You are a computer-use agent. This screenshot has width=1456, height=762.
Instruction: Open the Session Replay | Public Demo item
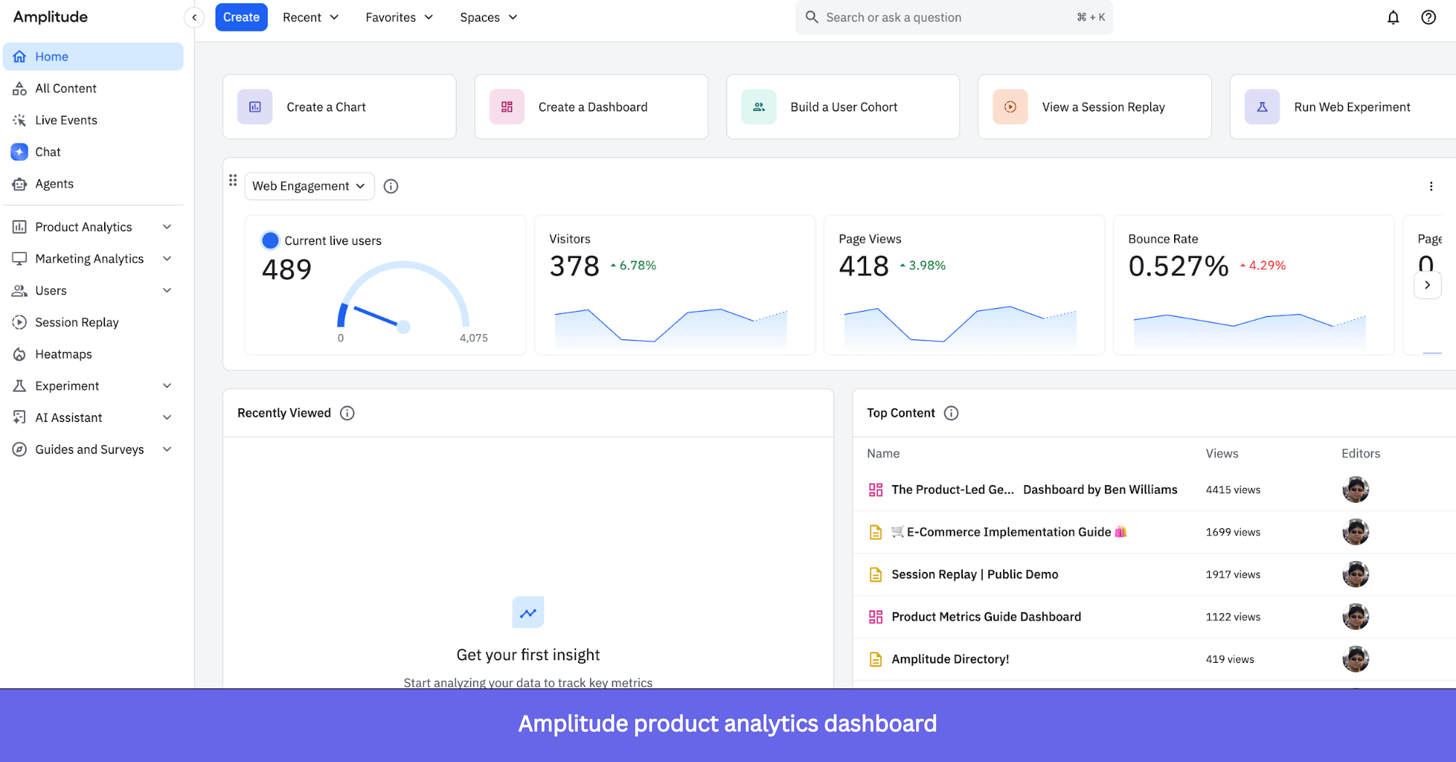point(975,574)
